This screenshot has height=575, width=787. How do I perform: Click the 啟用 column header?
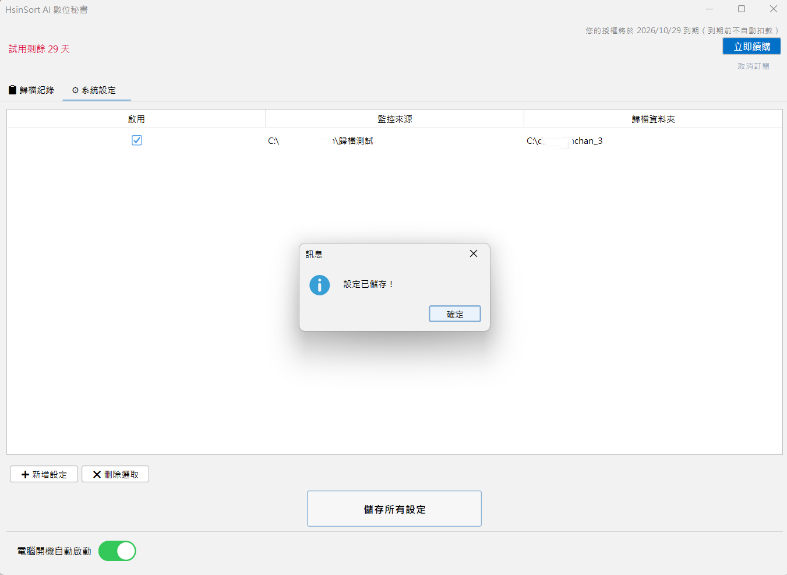(136, 119)
